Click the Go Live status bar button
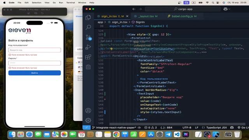249x140 pixels. pyautogui.click(x=243, y=128)
